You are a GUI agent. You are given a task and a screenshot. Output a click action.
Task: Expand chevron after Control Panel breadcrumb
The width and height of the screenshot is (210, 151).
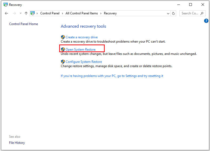[x=63, y=13]
